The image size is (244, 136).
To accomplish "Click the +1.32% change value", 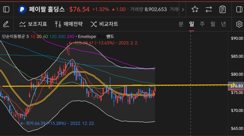I will coord(100,9).
